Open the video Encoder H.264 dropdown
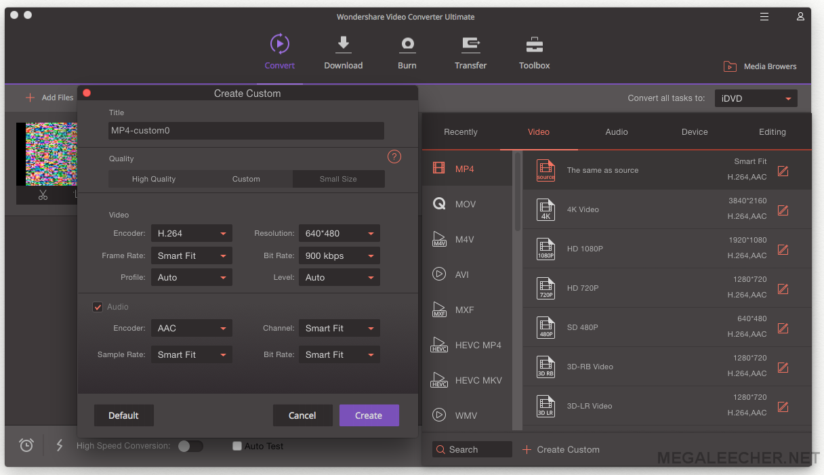This screenshot has height=475, width=824. tap(191, 233)
